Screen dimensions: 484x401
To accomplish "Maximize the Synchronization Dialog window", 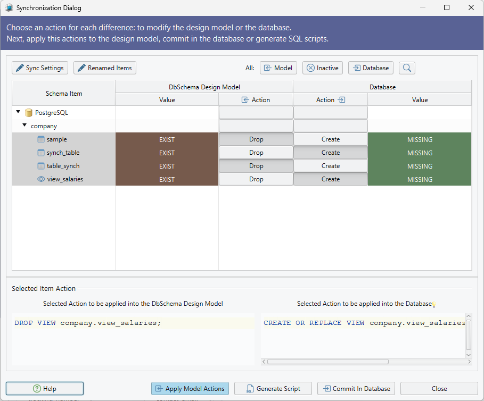I will [447, 7].
